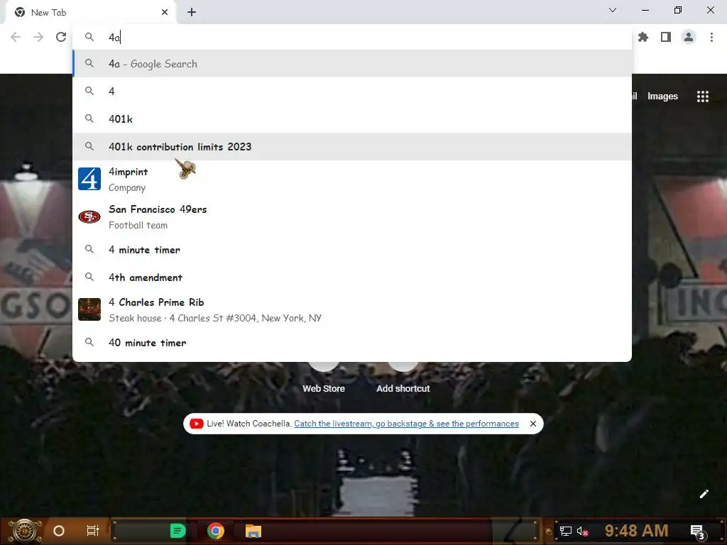Click the customize page pencil icon

[704, 494]
